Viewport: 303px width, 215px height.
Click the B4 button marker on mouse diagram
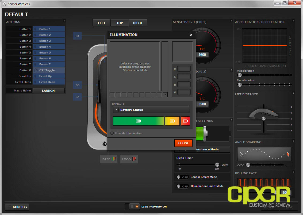77,97
